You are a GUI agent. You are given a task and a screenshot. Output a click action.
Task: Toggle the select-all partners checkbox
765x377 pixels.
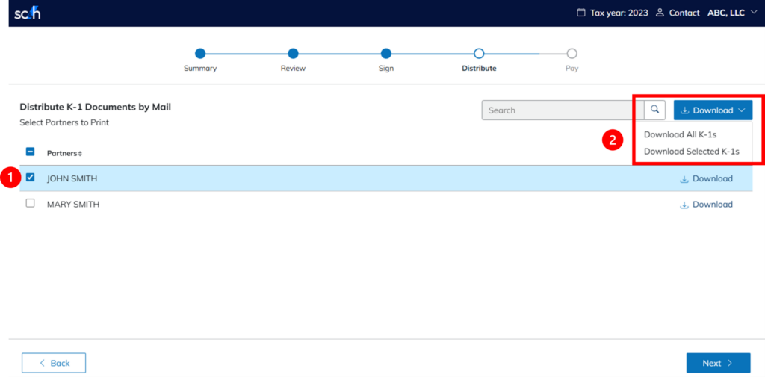[x=31, y=152]
